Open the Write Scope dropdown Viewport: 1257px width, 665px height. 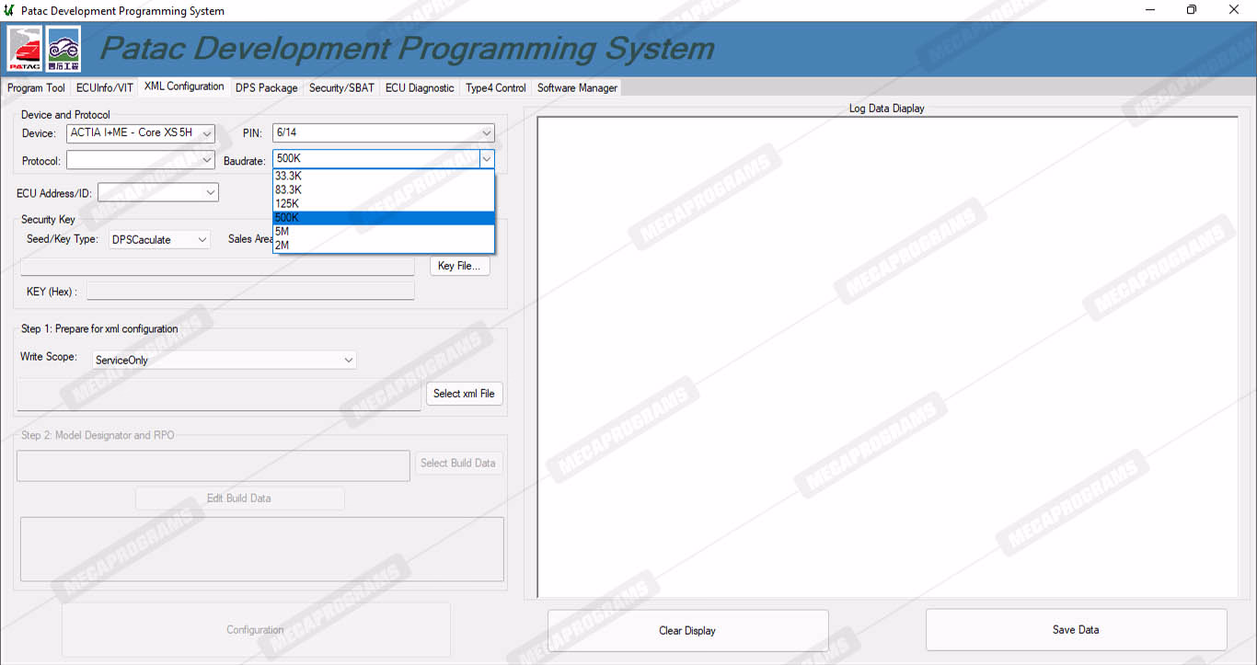pyautogui.click(x=225, y=360)
